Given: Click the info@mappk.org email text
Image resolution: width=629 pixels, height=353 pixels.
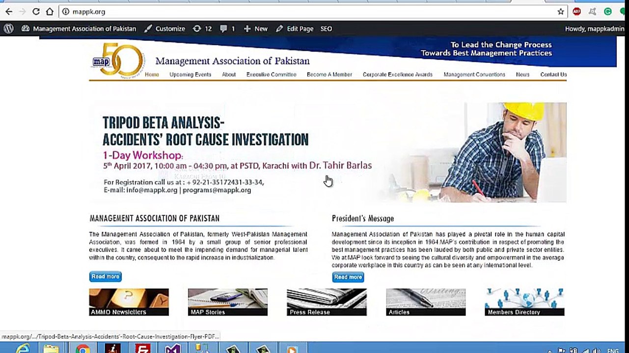Looking at the screenshot, I should 152,190.
